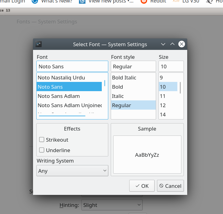Choose Noto Sans Adlam from the font list
223x214 pixels.
point(59,96)
